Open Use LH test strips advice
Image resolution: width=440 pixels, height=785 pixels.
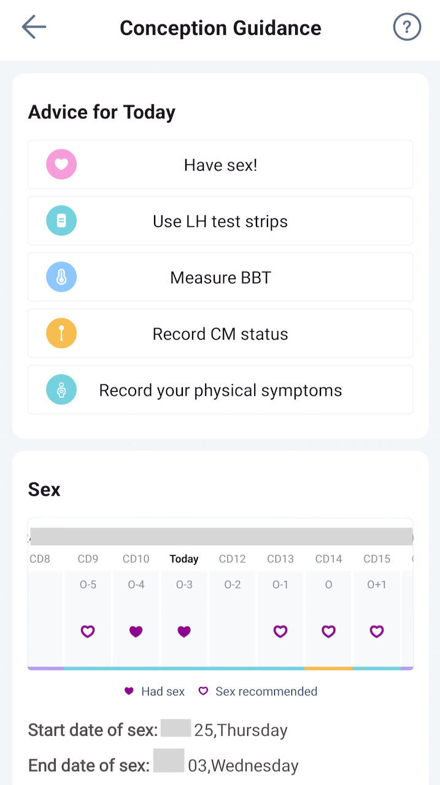[221, 221]
